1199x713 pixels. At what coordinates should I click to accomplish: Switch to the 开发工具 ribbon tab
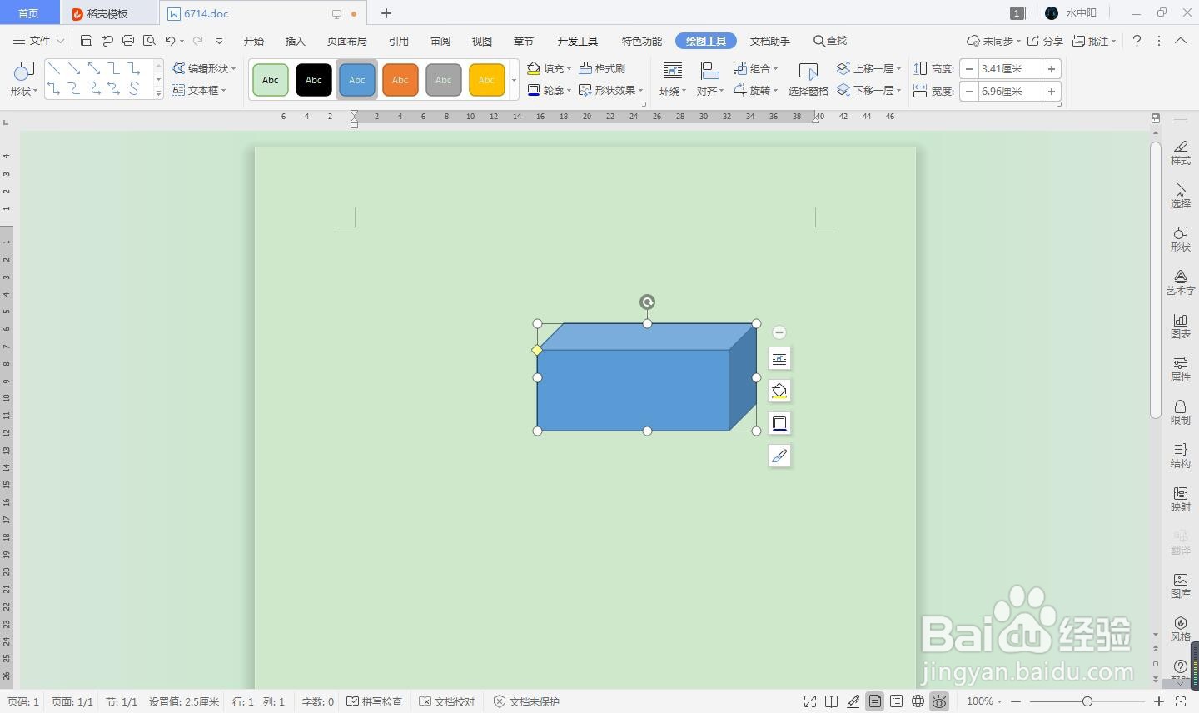pyautogui.click(x=578, y=41)
